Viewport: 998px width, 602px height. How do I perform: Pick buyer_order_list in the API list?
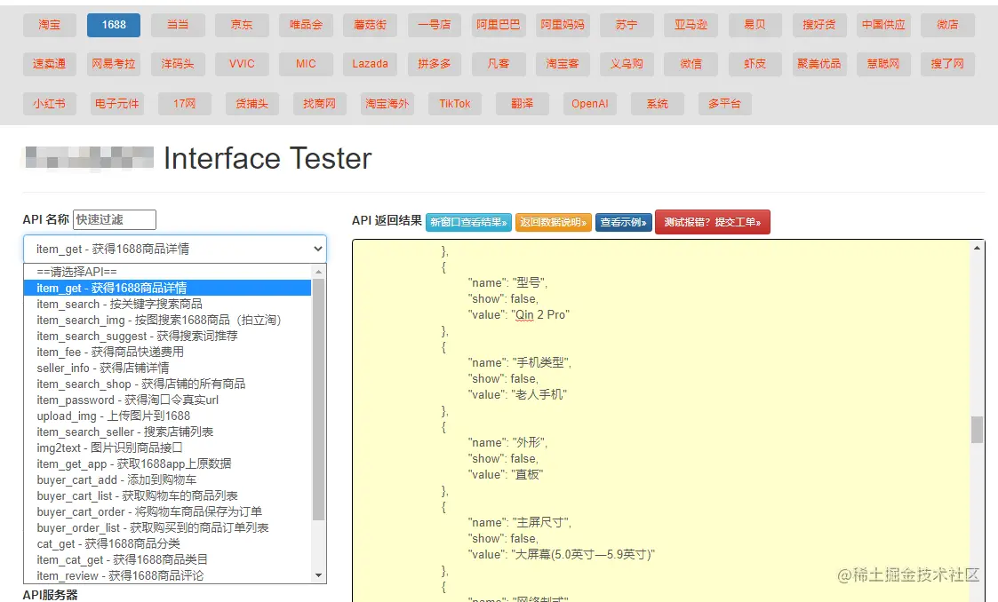click(x=167, y=527)
